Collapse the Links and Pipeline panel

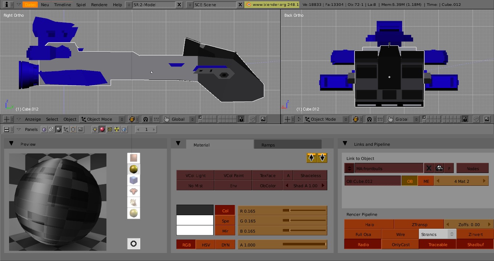tap(345, 144)
